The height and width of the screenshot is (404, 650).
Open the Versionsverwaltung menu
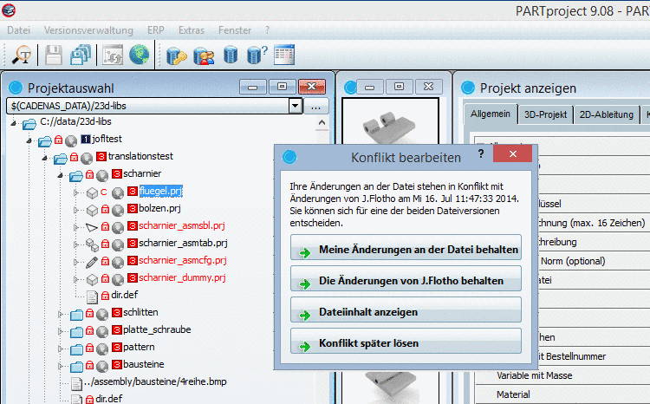coord(88,30)
